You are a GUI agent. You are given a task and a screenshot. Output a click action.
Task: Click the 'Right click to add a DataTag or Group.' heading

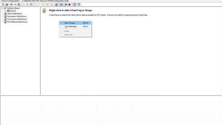[x=71, y=10]
